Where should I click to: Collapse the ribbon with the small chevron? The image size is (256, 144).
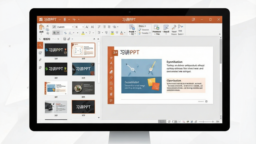click(220, 34)
